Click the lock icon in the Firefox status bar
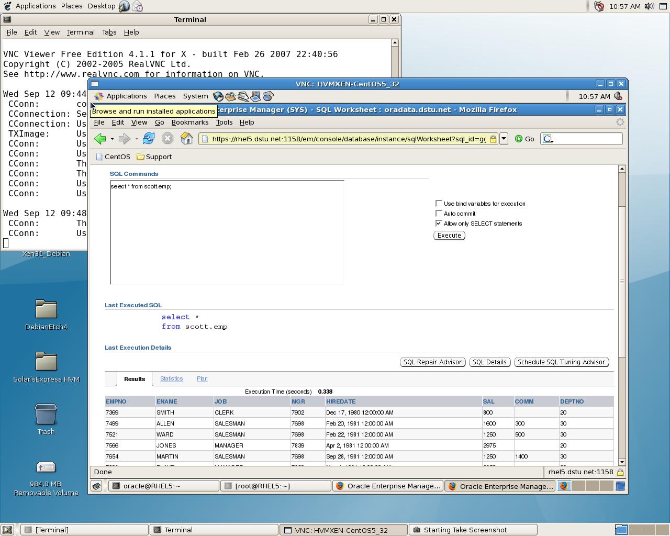Image resolution: width=670 pixels, height=536 pixels. tap(620, 472)
